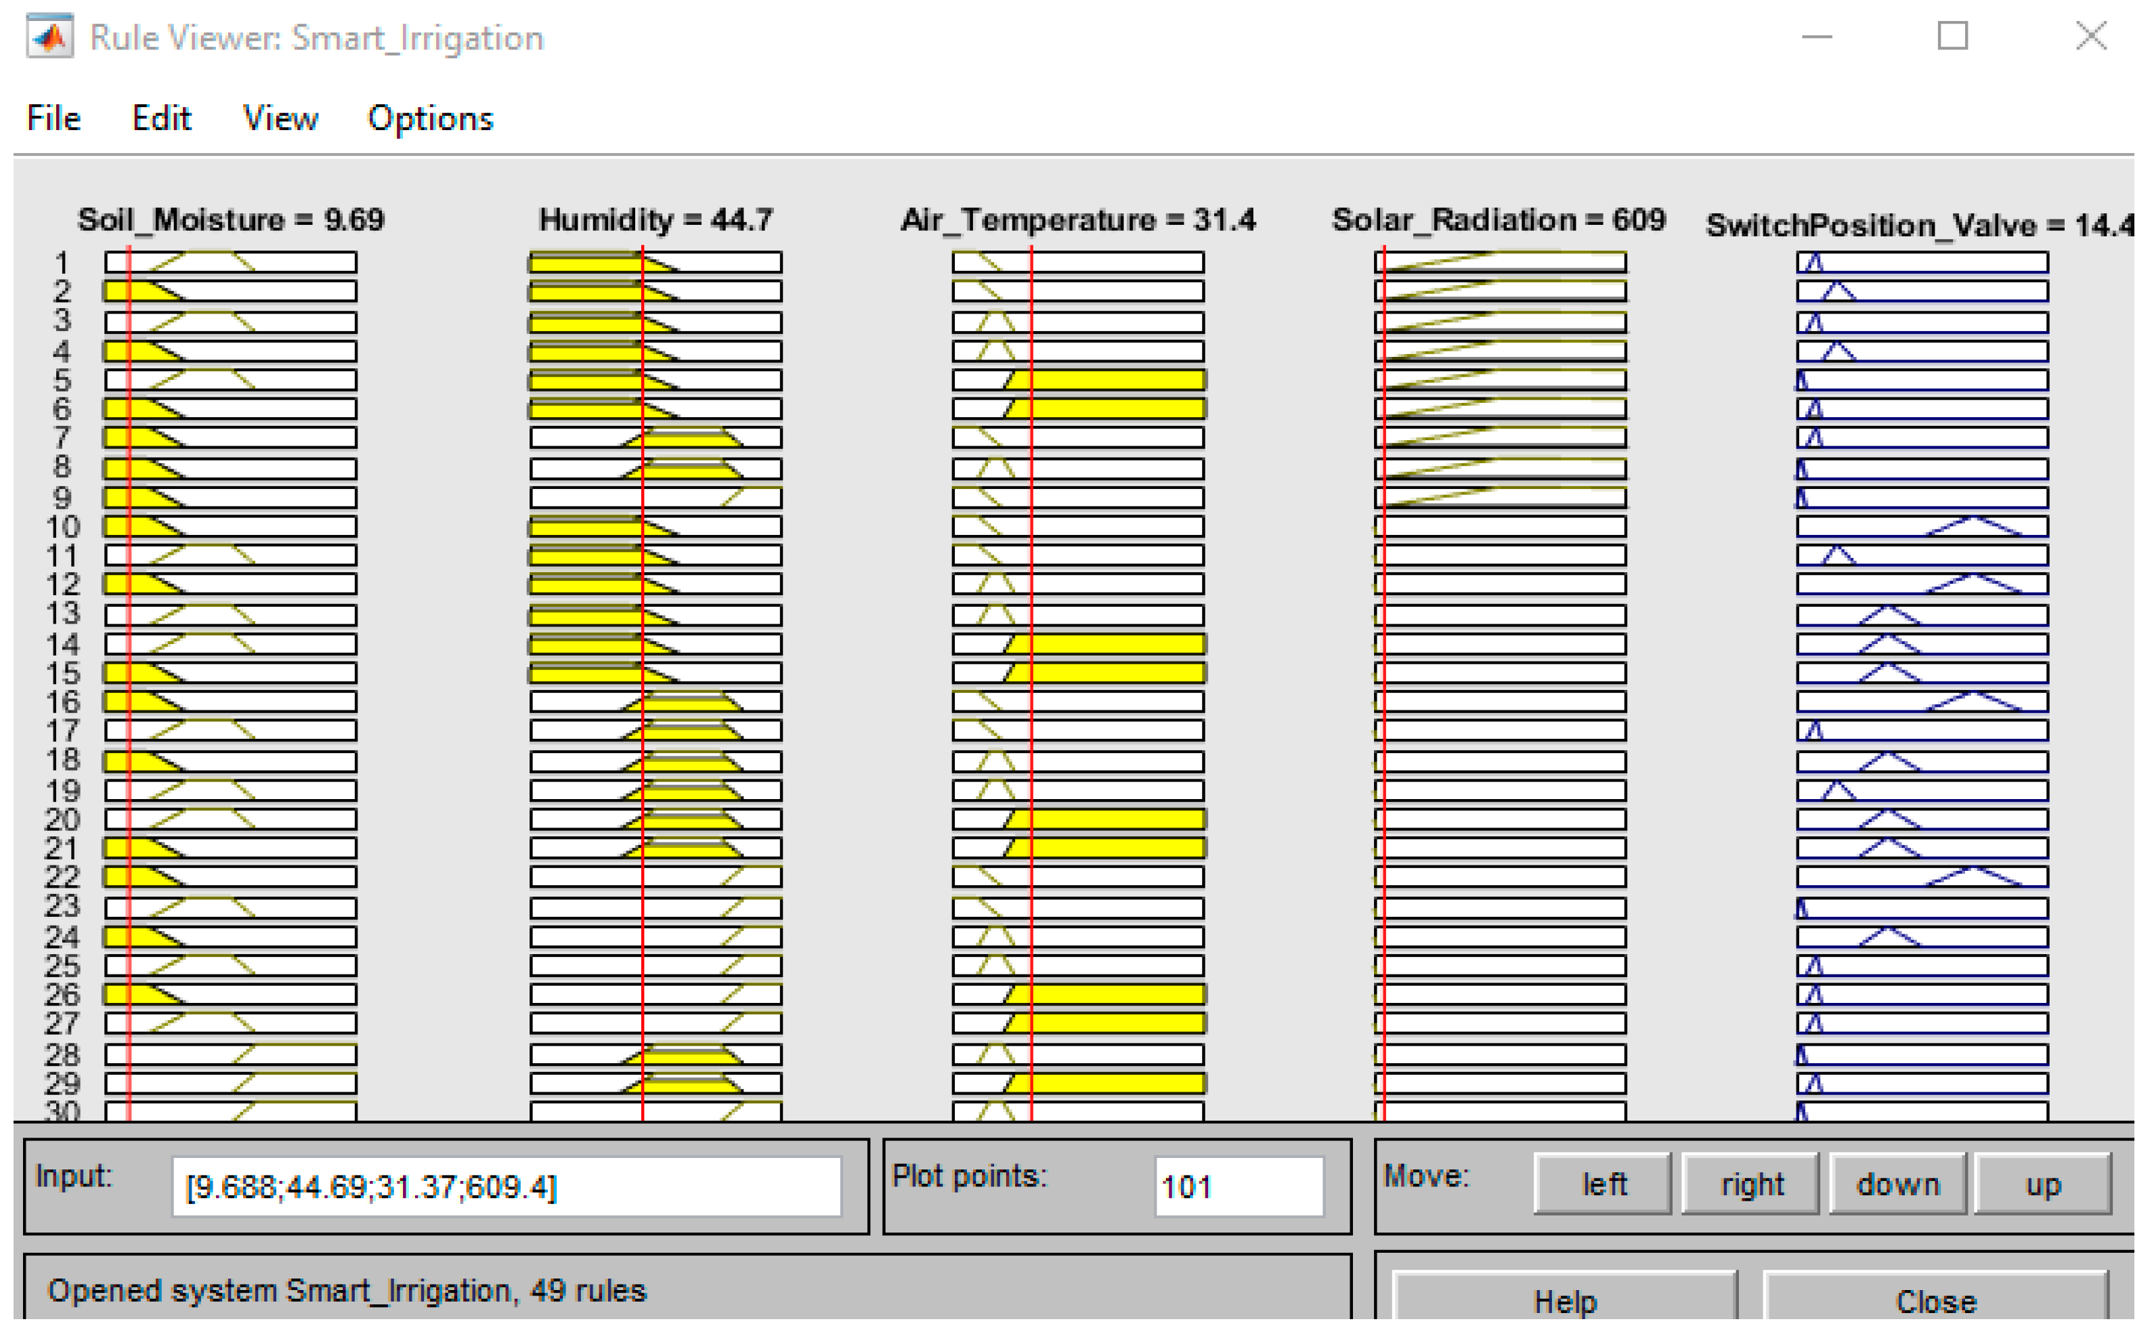Screen dimensions: 2152x1330
Task: Open the Edit menu
Action: 161,118
